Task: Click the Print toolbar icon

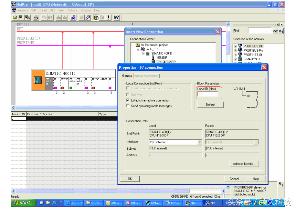Action: coord(36,17)
